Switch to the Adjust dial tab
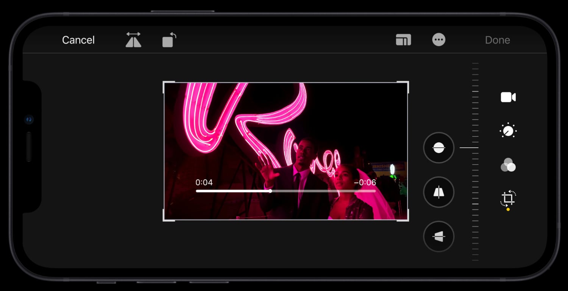Image resolution: width=568 pixels, height=291 pixels. pyautogui.click(x=508, y=131)
